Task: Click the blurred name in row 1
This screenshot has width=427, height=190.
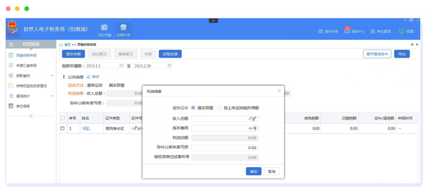Action: [86, 128]
